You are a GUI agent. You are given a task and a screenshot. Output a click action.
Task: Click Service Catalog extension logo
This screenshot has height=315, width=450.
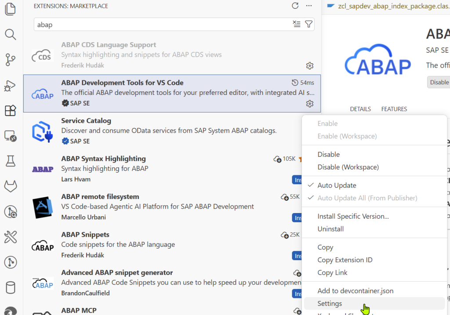click(43, 131)
